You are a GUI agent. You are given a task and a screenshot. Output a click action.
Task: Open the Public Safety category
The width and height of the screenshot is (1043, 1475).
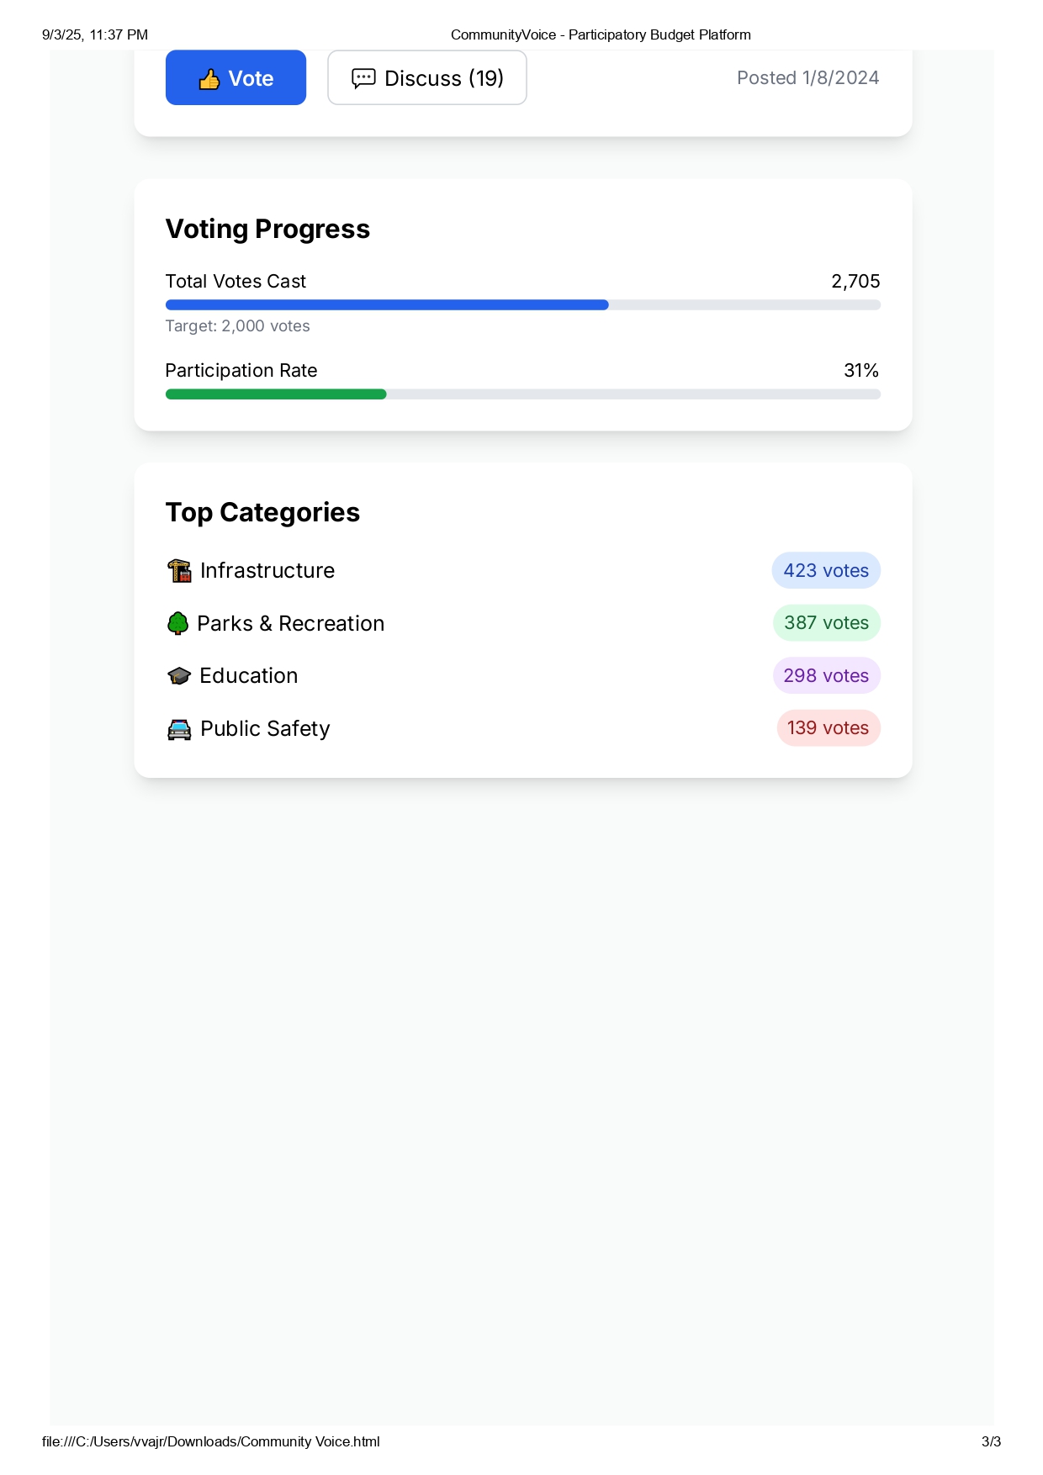pos(265,729)
